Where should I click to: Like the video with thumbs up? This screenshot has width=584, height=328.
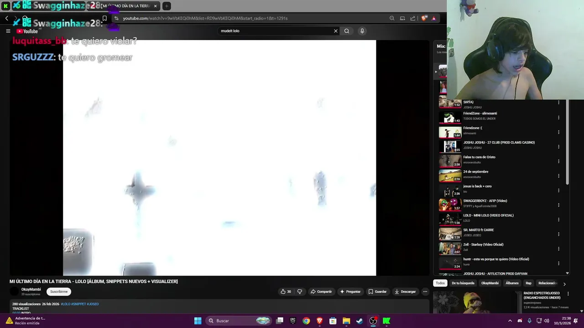click(286, 292)
